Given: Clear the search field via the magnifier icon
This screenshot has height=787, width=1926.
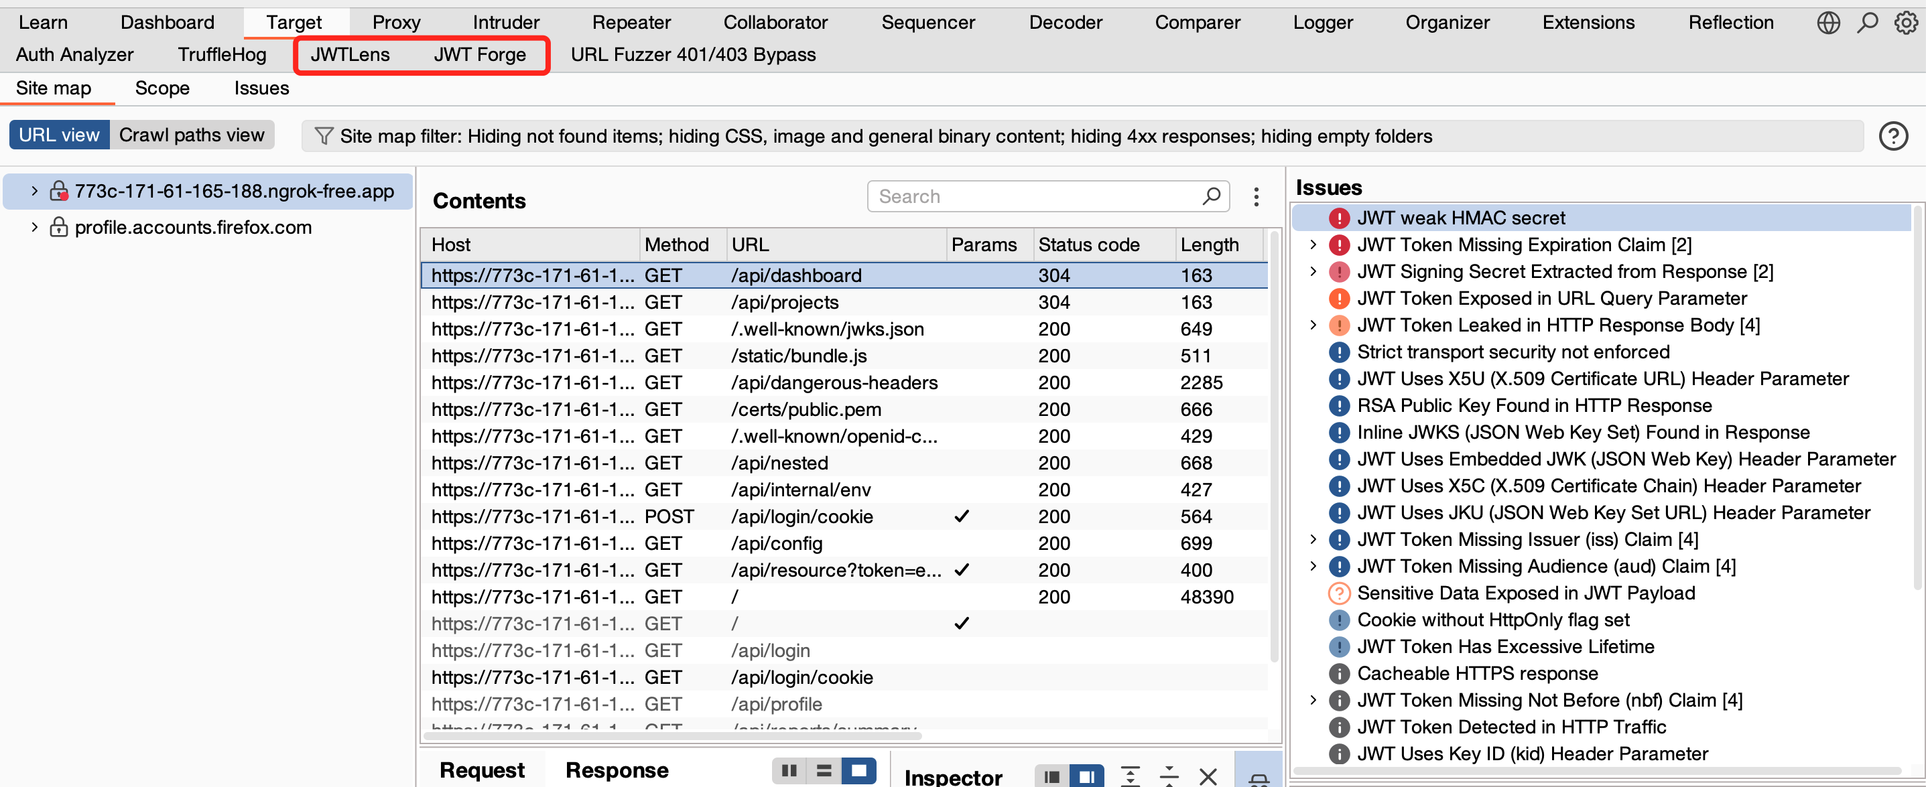Looking at the screenshot, I should click(1211, 196).
